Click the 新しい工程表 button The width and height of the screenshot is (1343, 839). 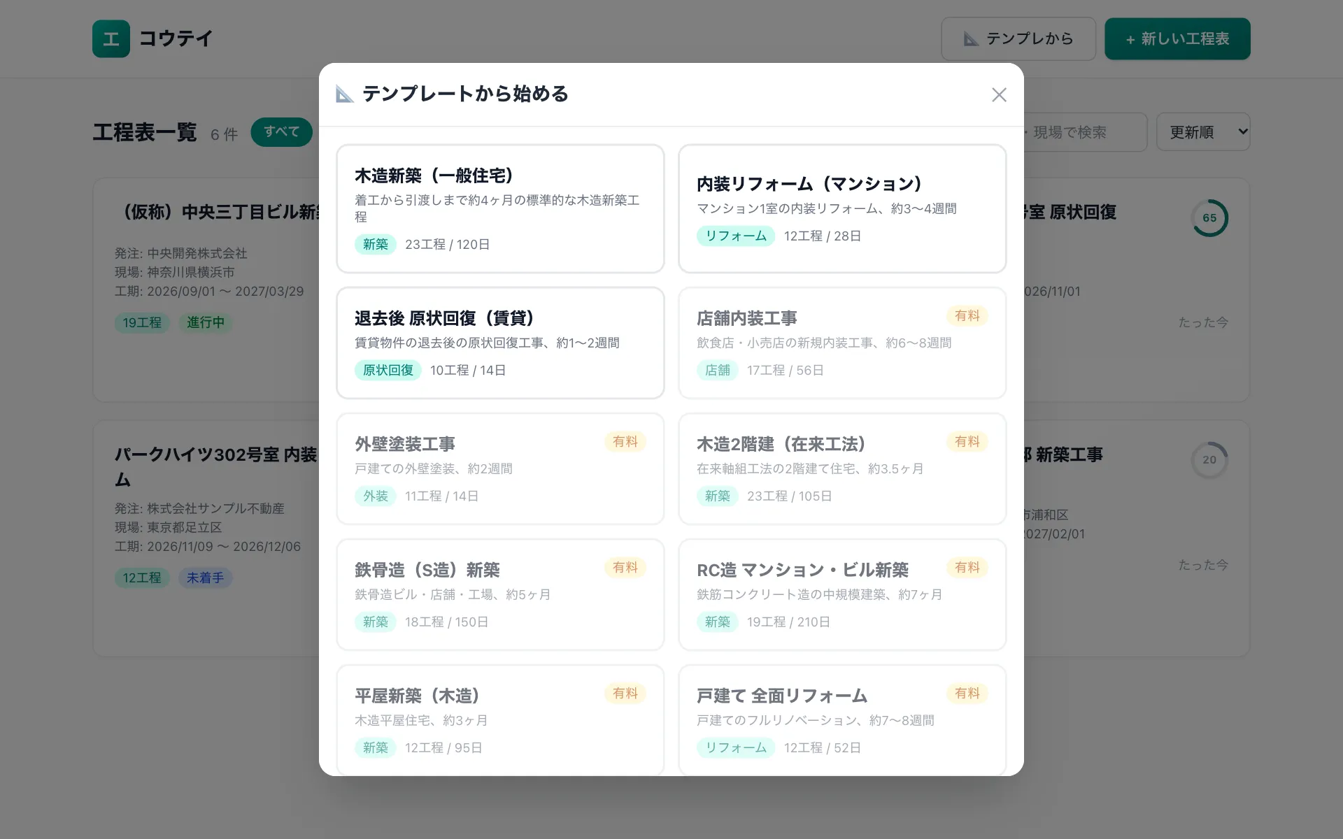[x=1177, y=38]
